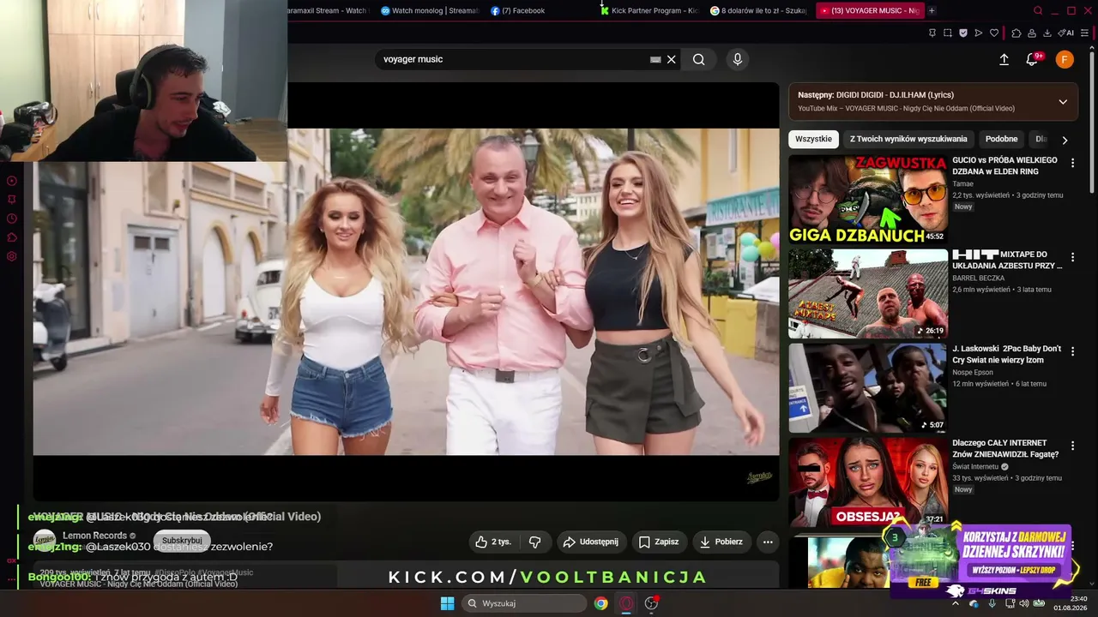Click the 'Pobierz' download button
Image resolution: width=1098 pixels, height=617 pixels.
coord(721,542)
